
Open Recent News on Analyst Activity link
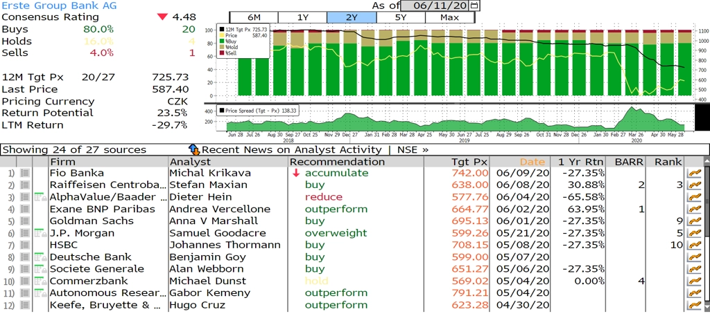point(292,149)
